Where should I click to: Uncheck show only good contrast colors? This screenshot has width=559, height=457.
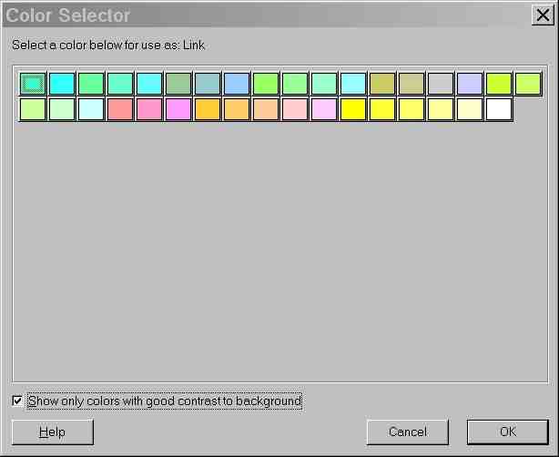pyautogui.click(x=18, y=401)
